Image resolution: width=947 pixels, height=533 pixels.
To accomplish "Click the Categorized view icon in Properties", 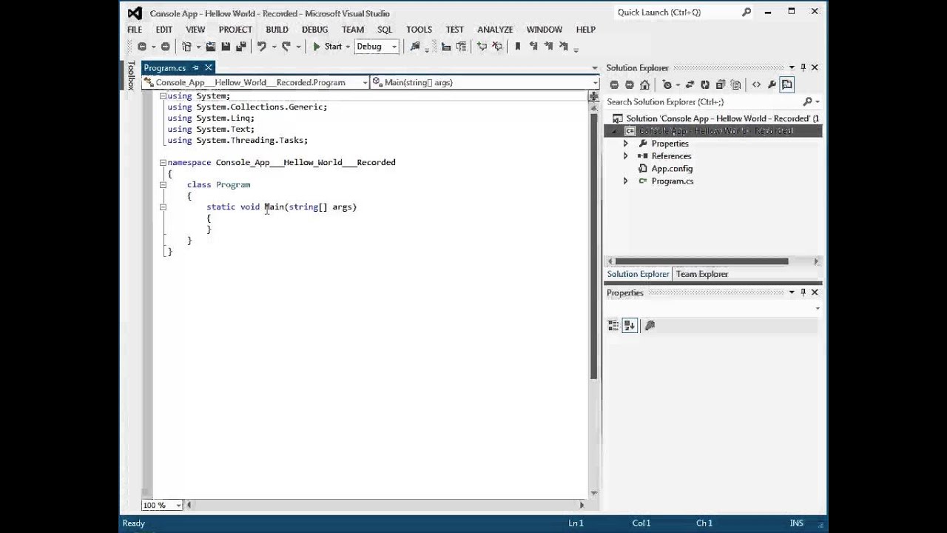I will click(613, 325).
